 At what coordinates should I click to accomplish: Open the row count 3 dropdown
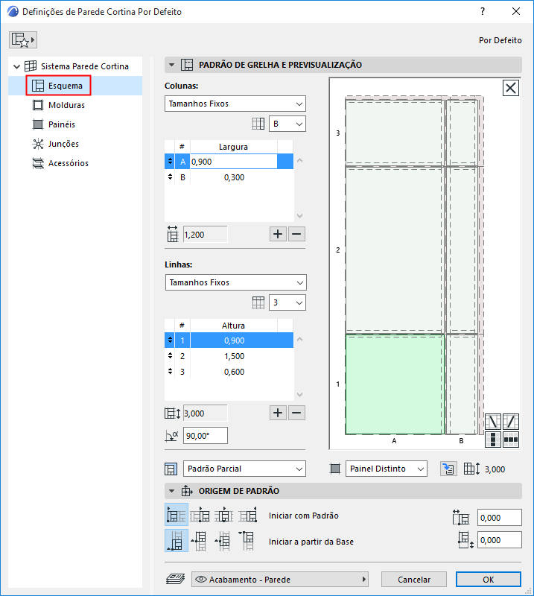(287, 302)
